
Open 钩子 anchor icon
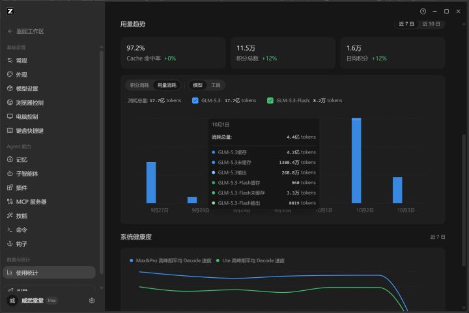click(x=10, y=244)
